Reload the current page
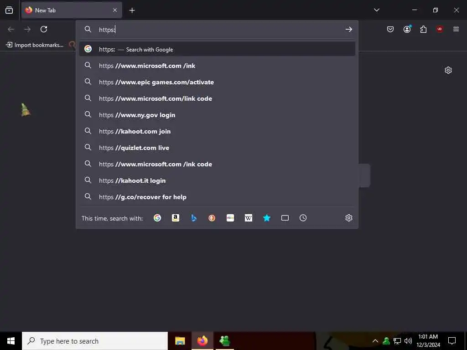467x350 pixels. (x=44, y=29)
